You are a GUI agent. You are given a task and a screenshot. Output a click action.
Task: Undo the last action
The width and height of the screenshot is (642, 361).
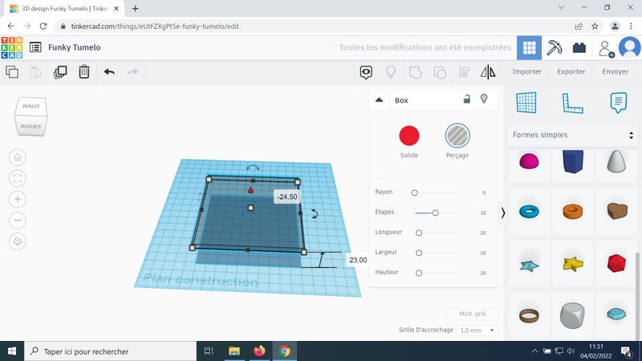tap(109, 72)
